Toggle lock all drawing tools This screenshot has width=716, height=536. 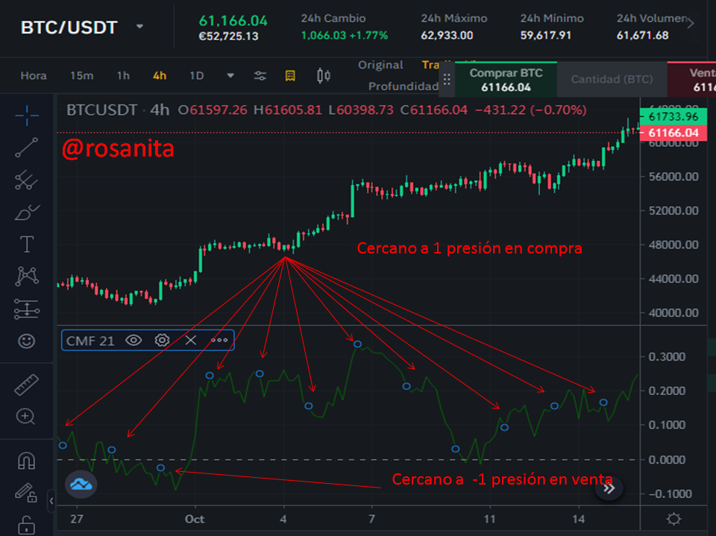27,525
